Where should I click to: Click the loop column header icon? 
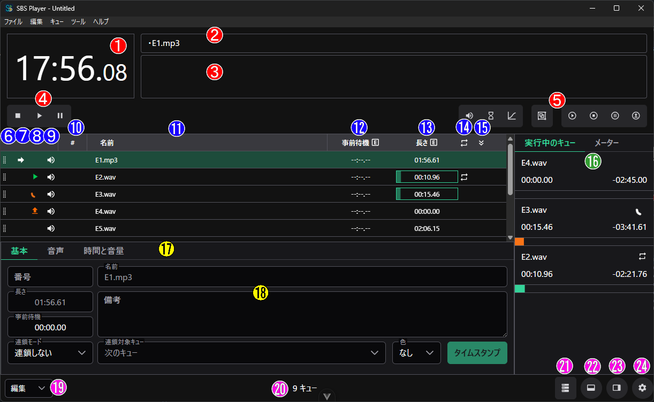pyautogui.click(x=464, y=143)
